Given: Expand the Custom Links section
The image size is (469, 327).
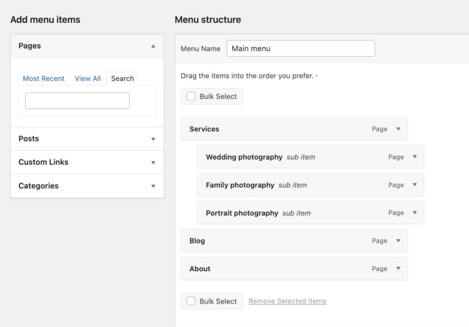Looking at the screenshot, I should pyautogui.click(x=153, y=163).
